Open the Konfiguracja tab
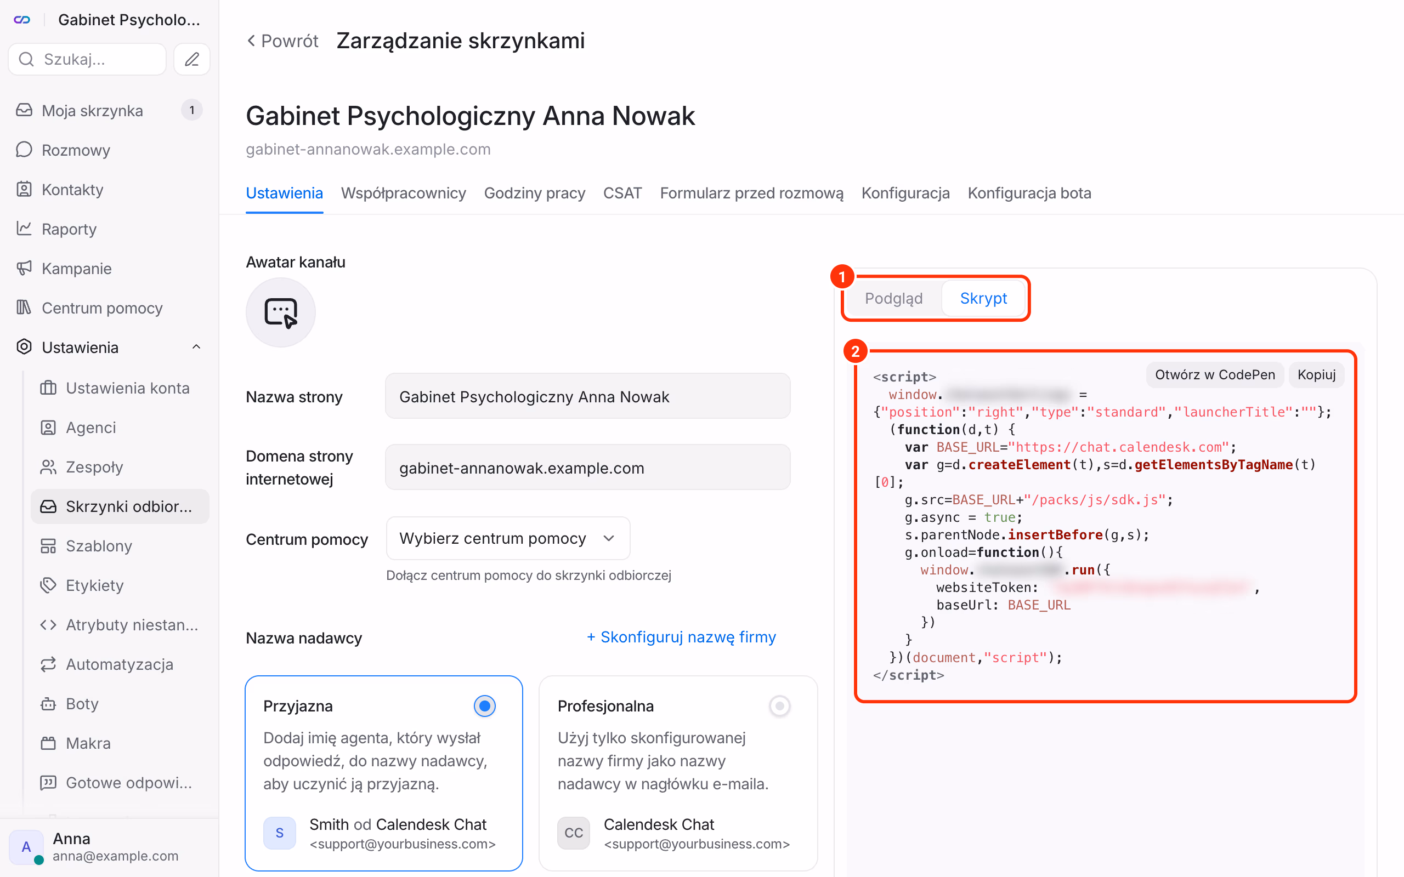 (905, 193)
